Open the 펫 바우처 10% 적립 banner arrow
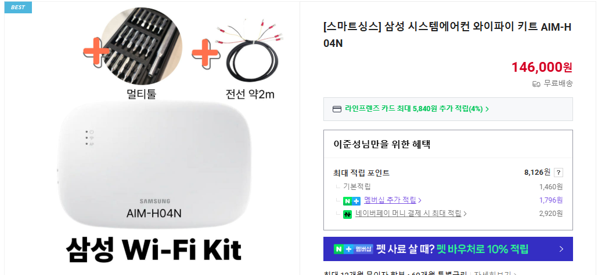The image size is (598, 275). tap(561, 249)
